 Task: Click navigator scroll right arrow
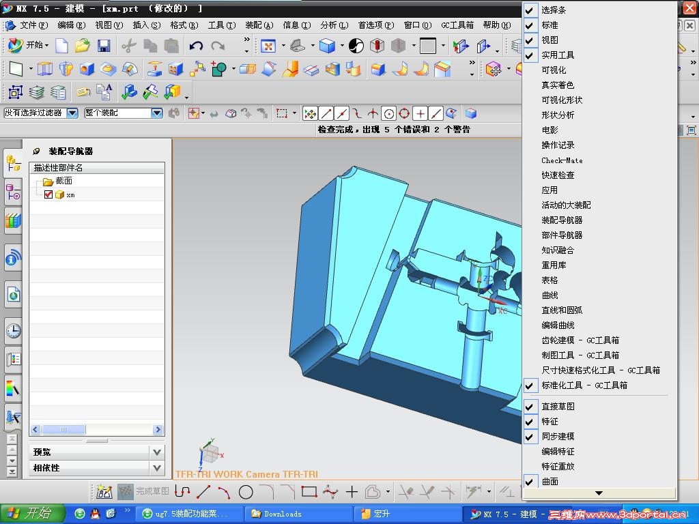pyautogui.click(x=158, y=430)
